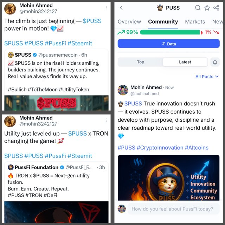This screenshot has width=225, height=225.
Task: Tap the back arrow beside PUSS
Action: coord(121,8)
